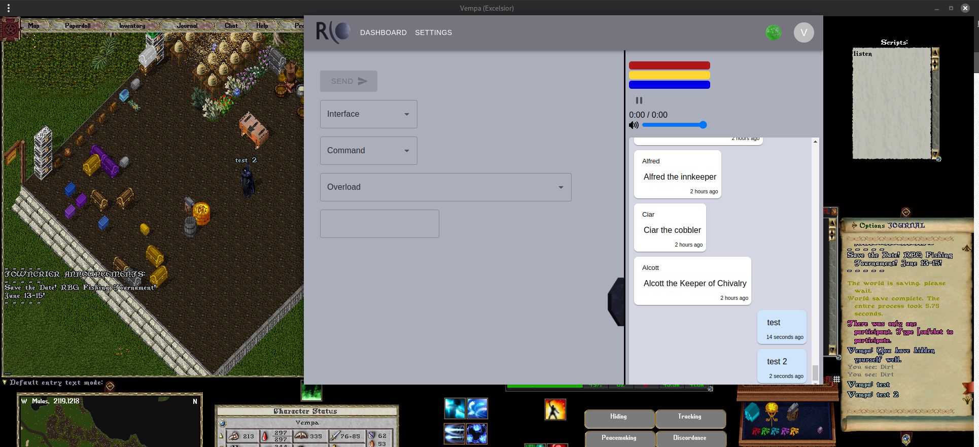Click the cyan house item in the container

pyautogui.click(x=752, y=412)
